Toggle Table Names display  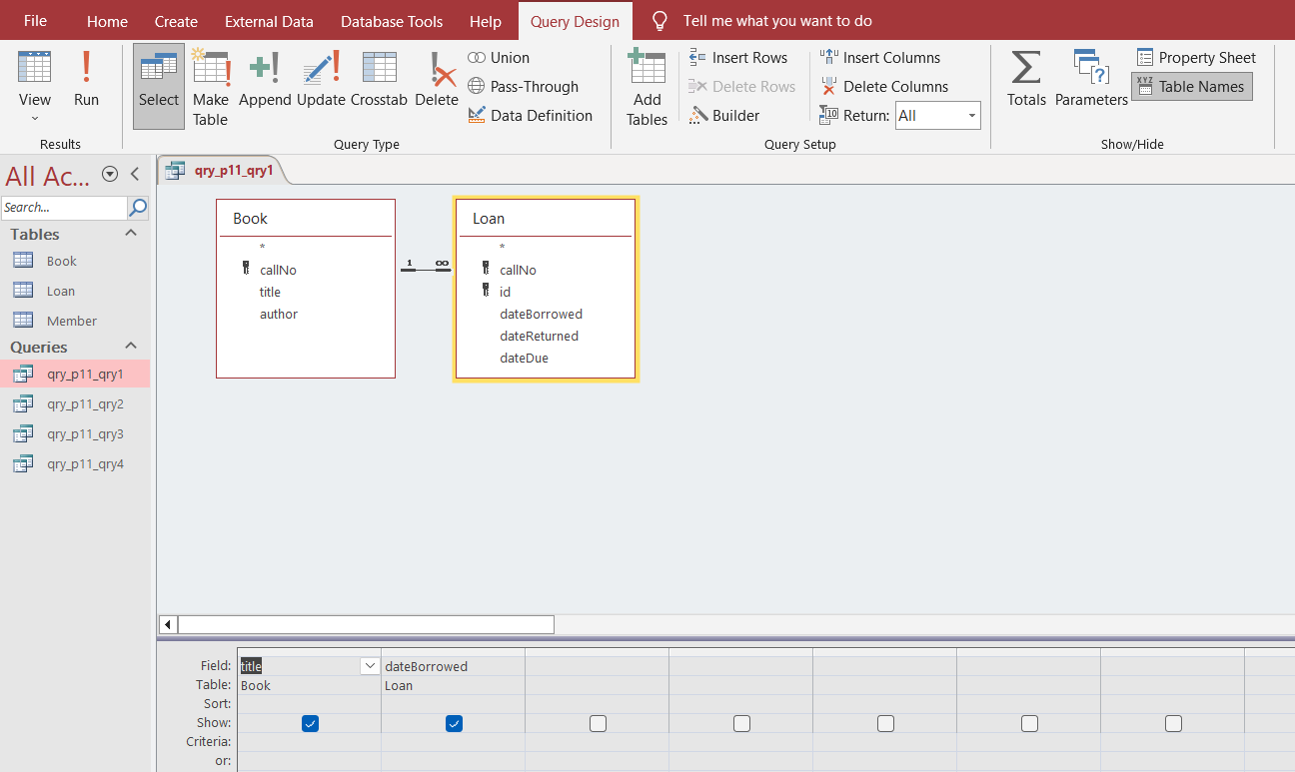point(1191,86)
